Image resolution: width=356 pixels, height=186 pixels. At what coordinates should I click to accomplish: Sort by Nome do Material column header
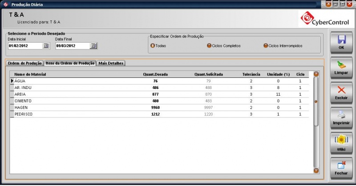[x=30, y=74]
